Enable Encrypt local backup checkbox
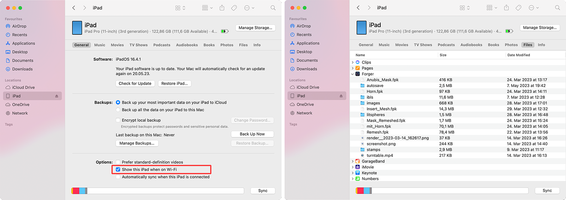Viewport: 566px width, 200px height. [118, 120]
